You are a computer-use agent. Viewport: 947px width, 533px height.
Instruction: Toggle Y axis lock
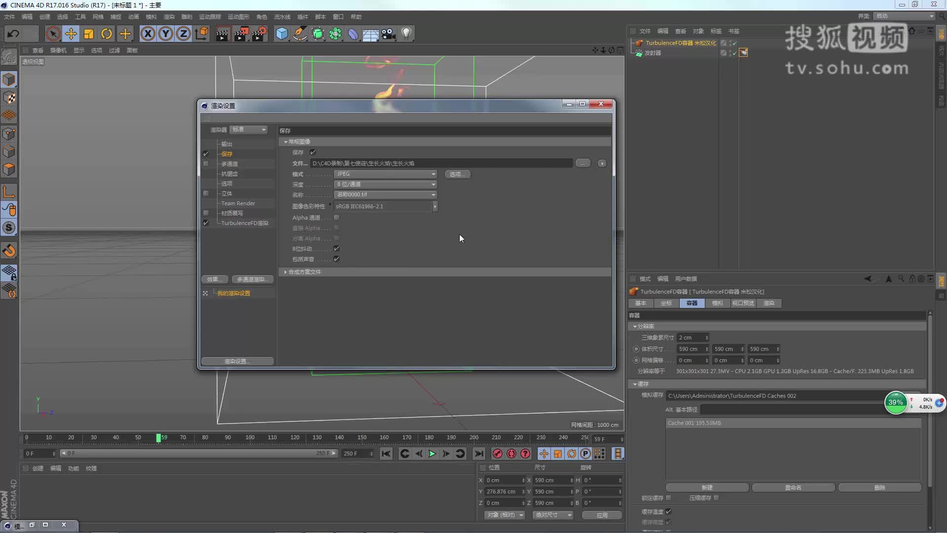tap(166, 34)
